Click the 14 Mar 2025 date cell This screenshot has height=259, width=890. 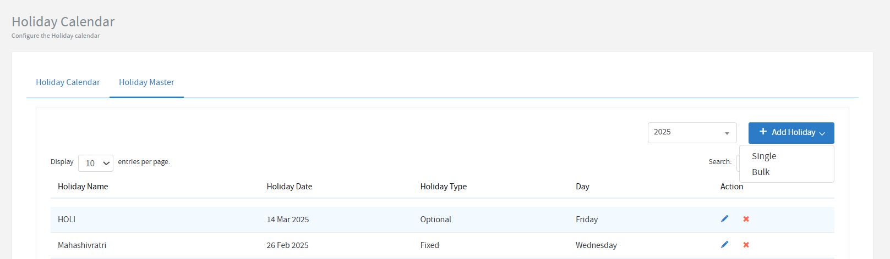[x=288, y=219]
